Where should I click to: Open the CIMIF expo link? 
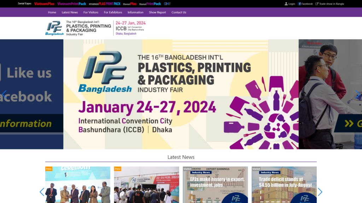(x=167, y=4)
